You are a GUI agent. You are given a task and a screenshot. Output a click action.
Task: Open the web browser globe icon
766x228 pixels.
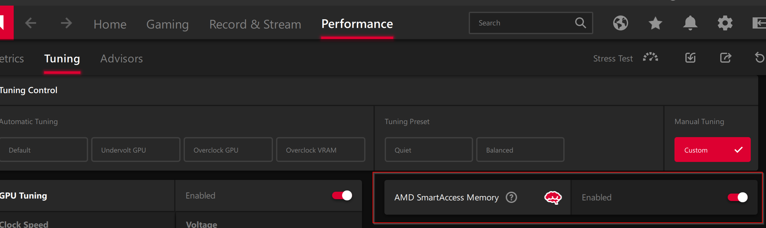(x=620, y=23)
